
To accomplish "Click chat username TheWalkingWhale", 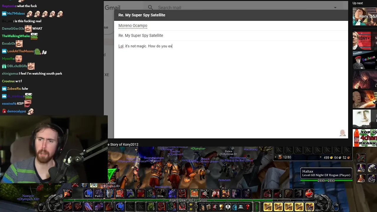I will (16, 36).
